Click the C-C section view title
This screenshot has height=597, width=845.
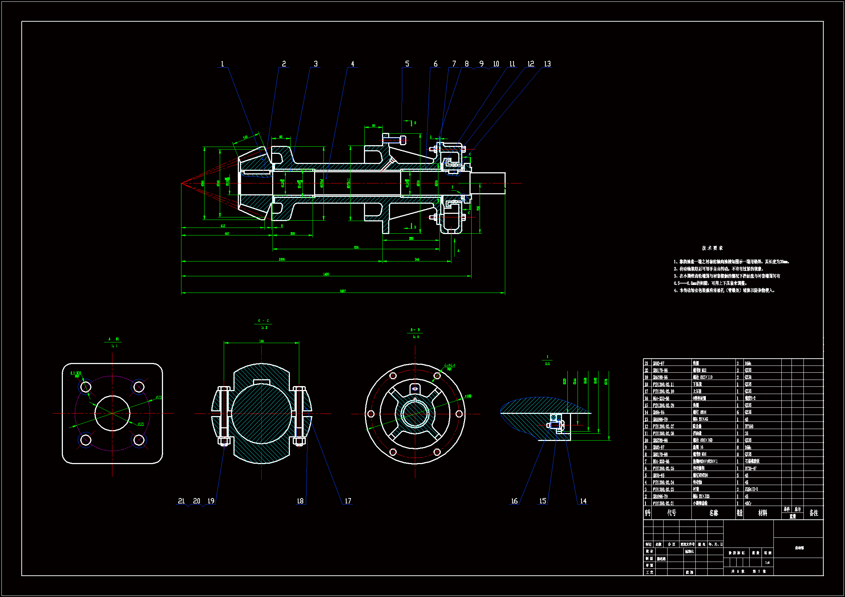[x=263, y=321]
